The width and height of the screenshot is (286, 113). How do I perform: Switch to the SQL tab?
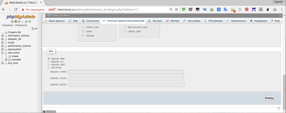pos(73,21)
